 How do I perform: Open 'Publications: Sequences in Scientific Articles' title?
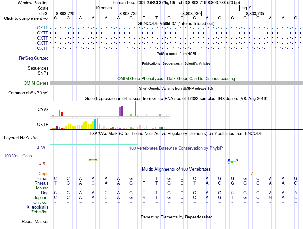(176, 63)
